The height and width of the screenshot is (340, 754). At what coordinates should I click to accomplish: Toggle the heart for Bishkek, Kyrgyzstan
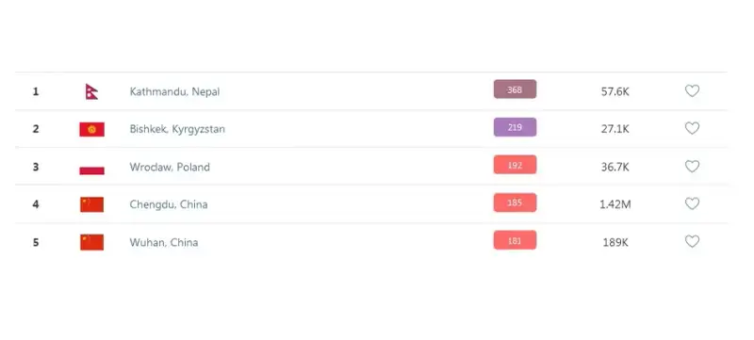692,128
